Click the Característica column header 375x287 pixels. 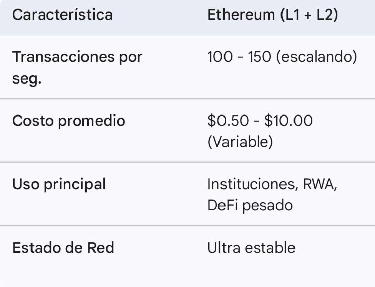tap(62, 15)
